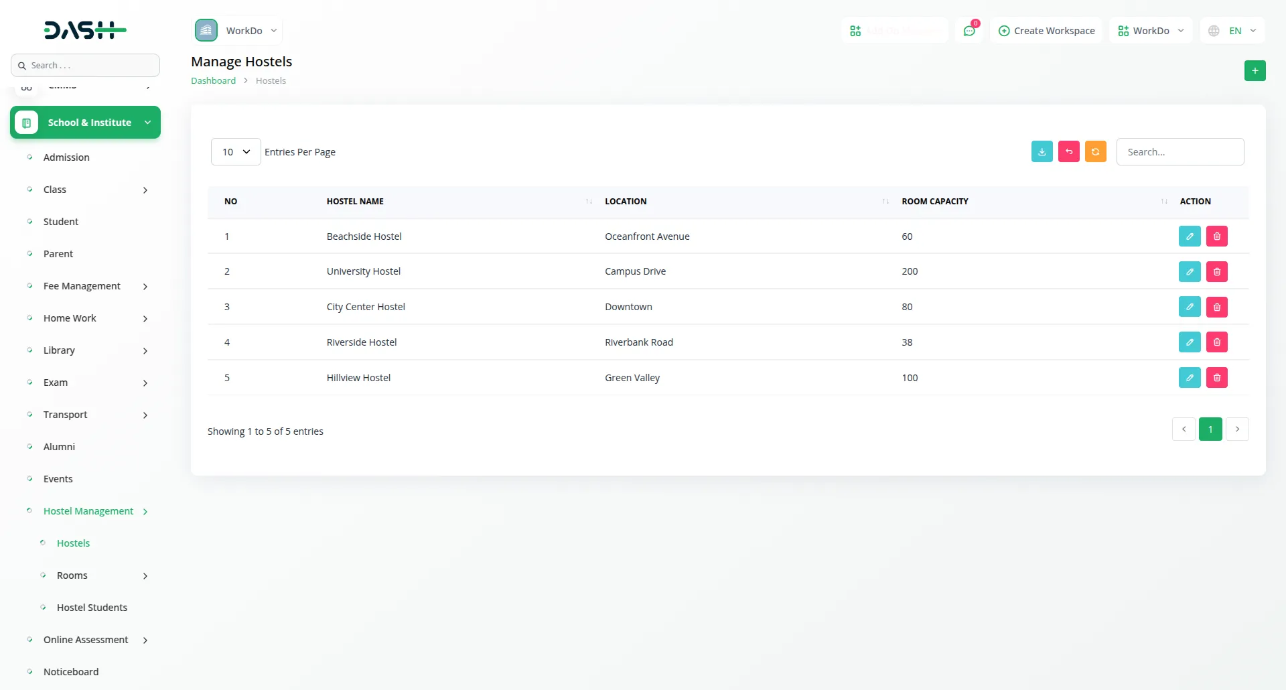Delete the Beachside Hostel entry
The width and height of the screenshot is (1286, 690).
(1217, 236)
